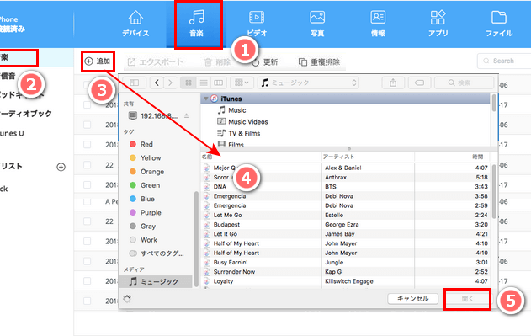Switch to the ファイル tab
This screenshot has height=336, width=531.
(499, 24)
